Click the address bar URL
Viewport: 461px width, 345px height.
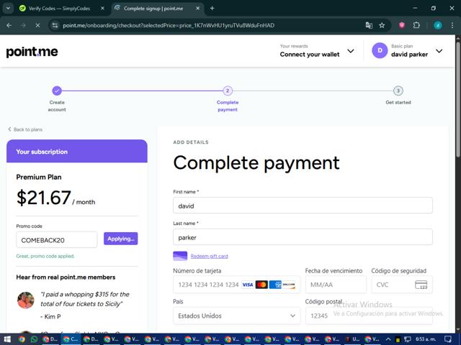(x=169, y=26)
